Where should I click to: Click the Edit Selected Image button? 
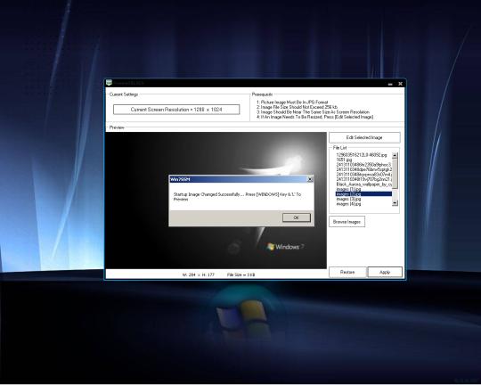(x=364, y=137)
